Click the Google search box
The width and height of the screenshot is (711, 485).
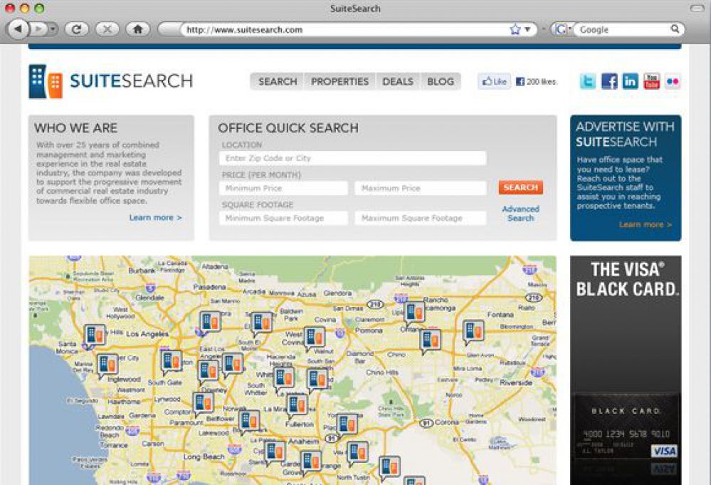coord(623,29)
